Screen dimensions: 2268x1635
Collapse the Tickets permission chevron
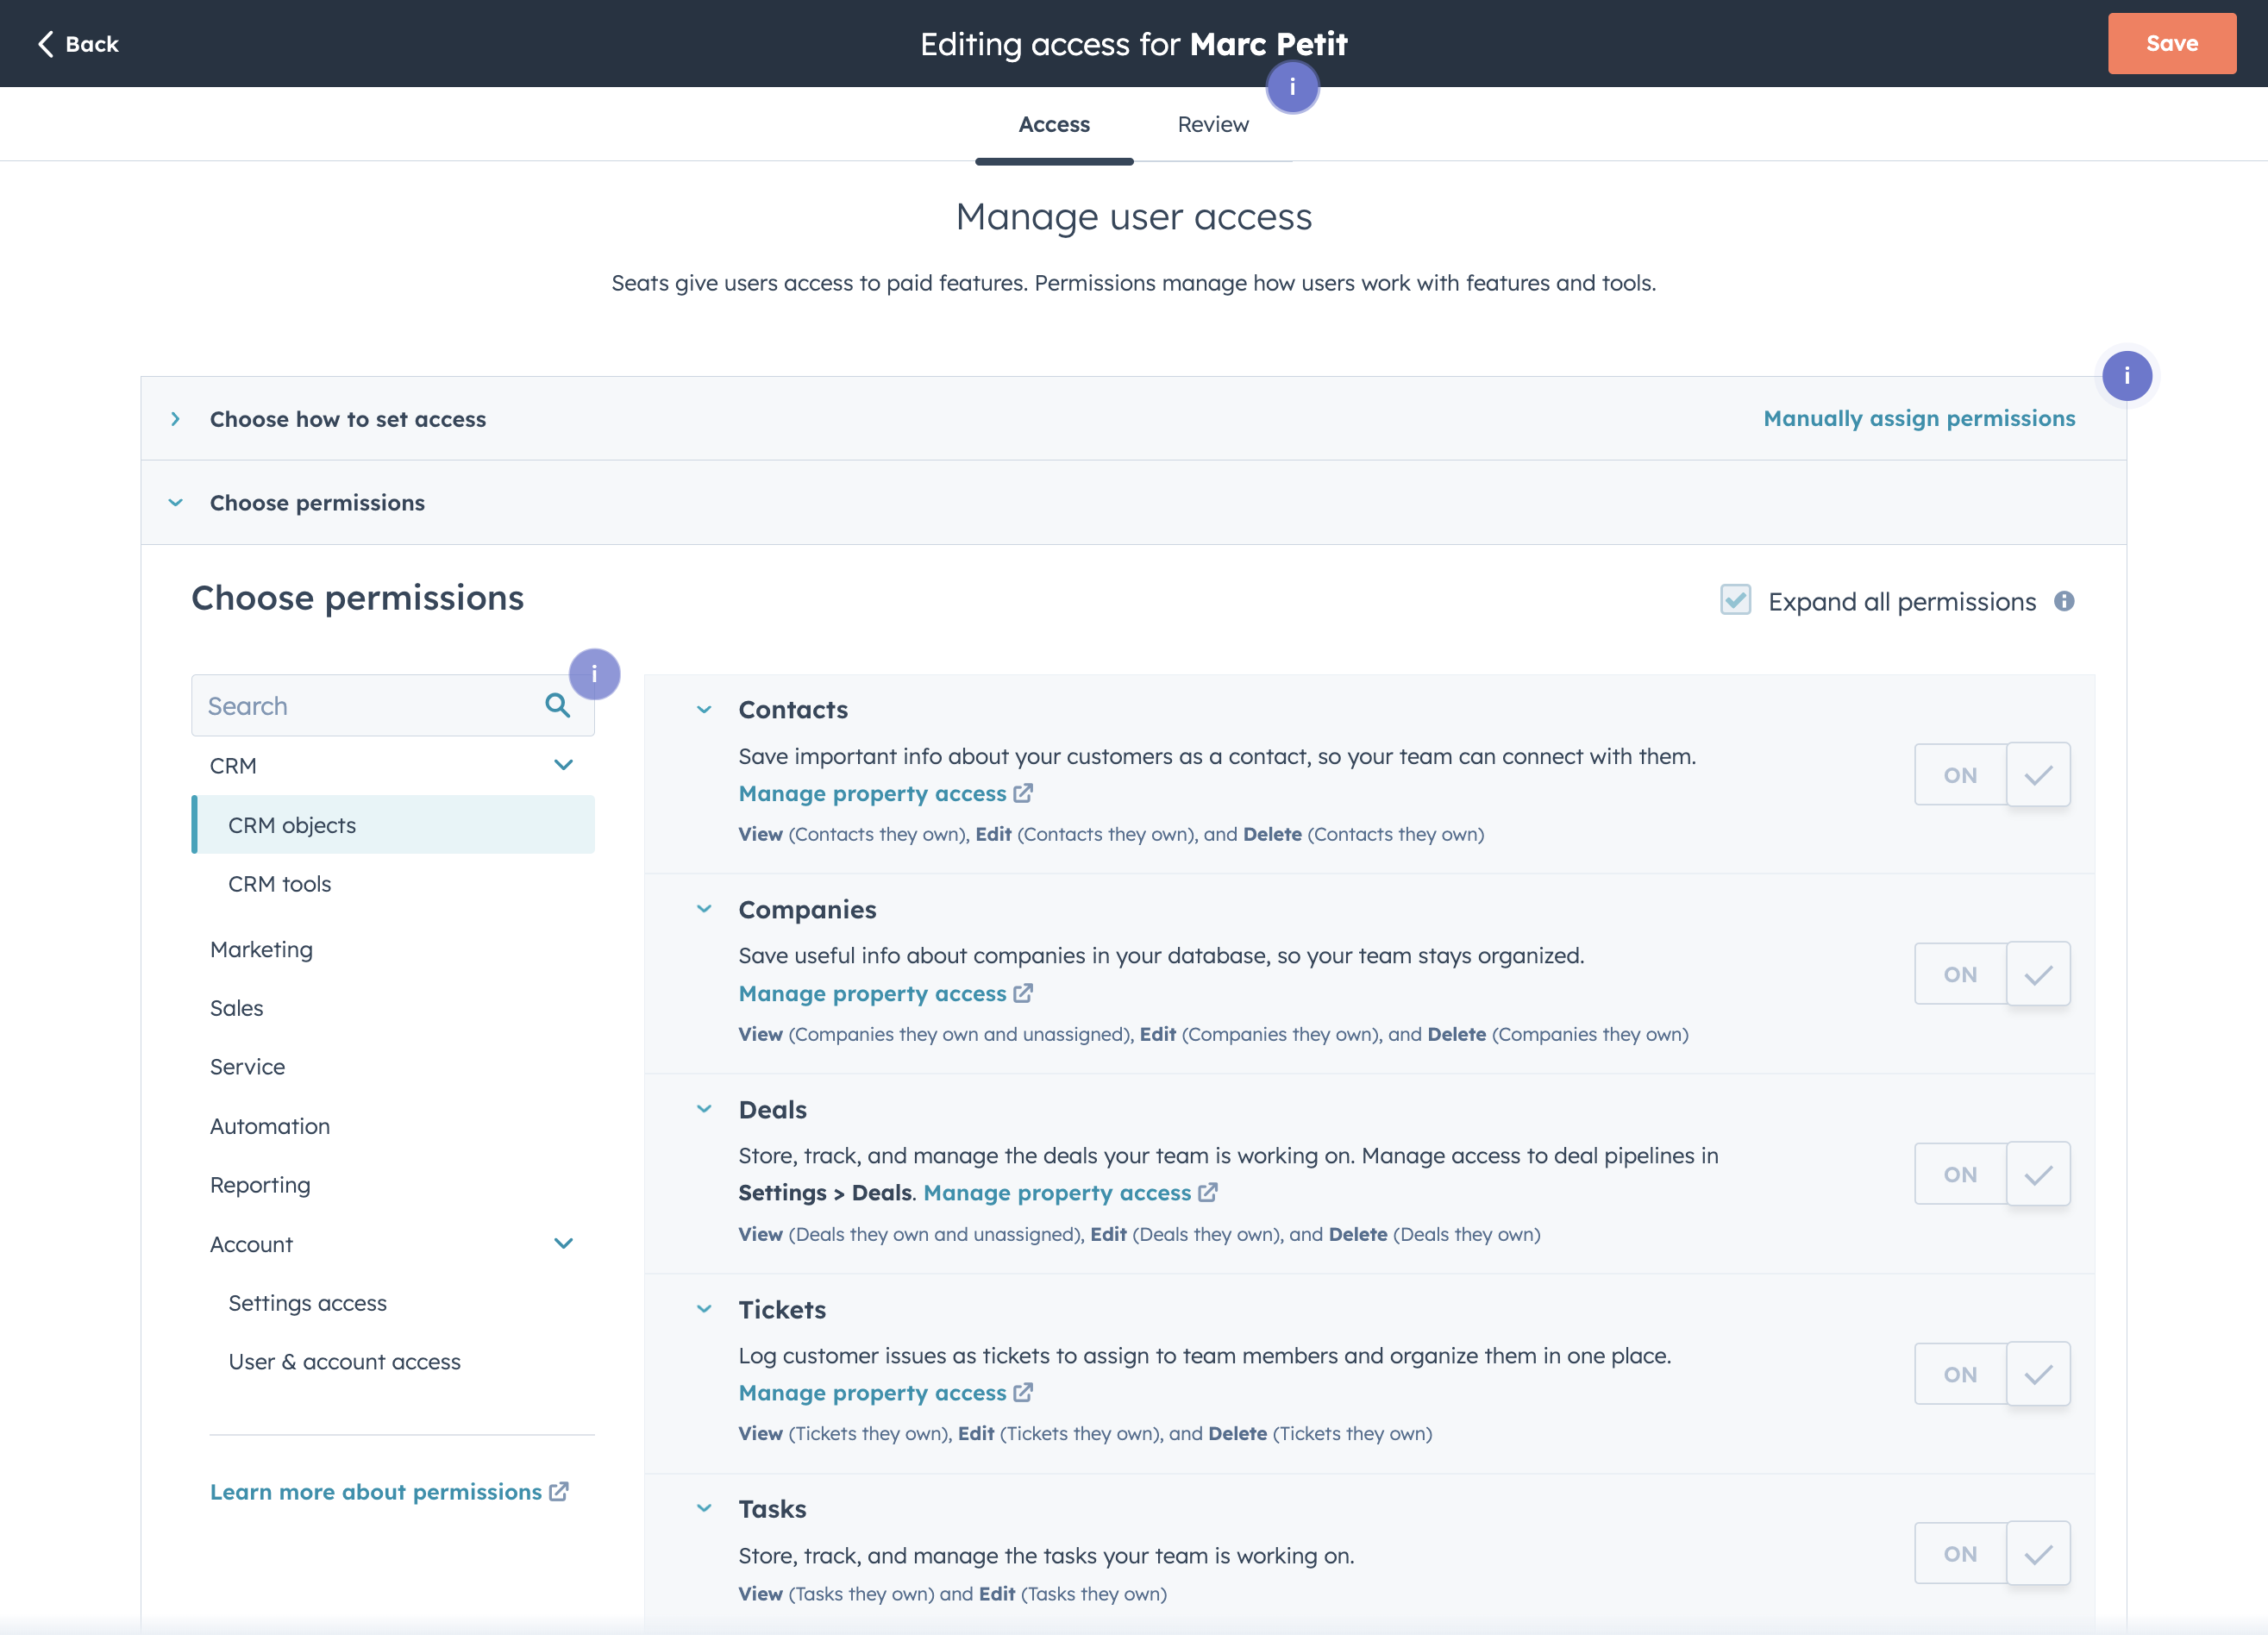704,1309
